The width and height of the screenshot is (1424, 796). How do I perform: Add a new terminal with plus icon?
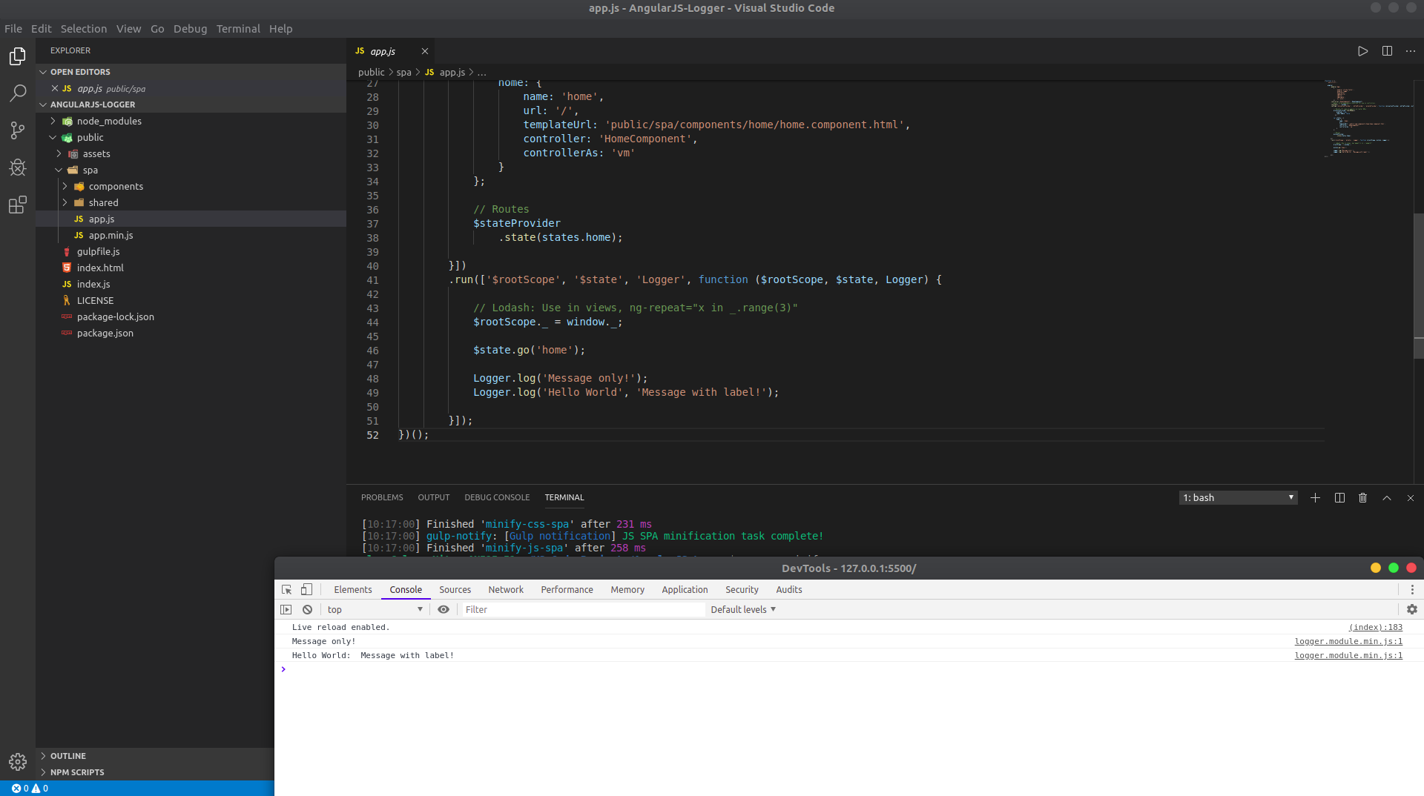click(x=1315, y=498)
